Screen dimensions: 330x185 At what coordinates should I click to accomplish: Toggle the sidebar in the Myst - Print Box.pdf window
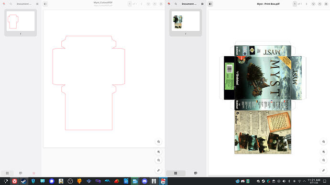(x=210, y=4)
